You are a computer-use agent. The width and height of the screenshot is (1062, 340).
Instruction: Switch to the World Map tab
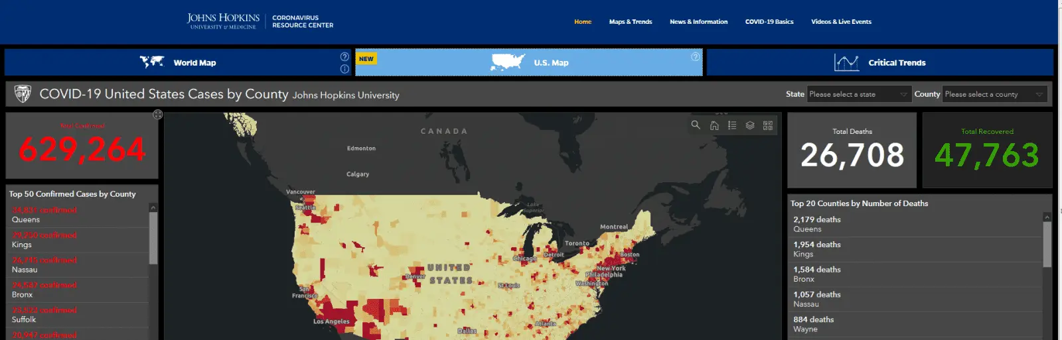coord(179,62)
